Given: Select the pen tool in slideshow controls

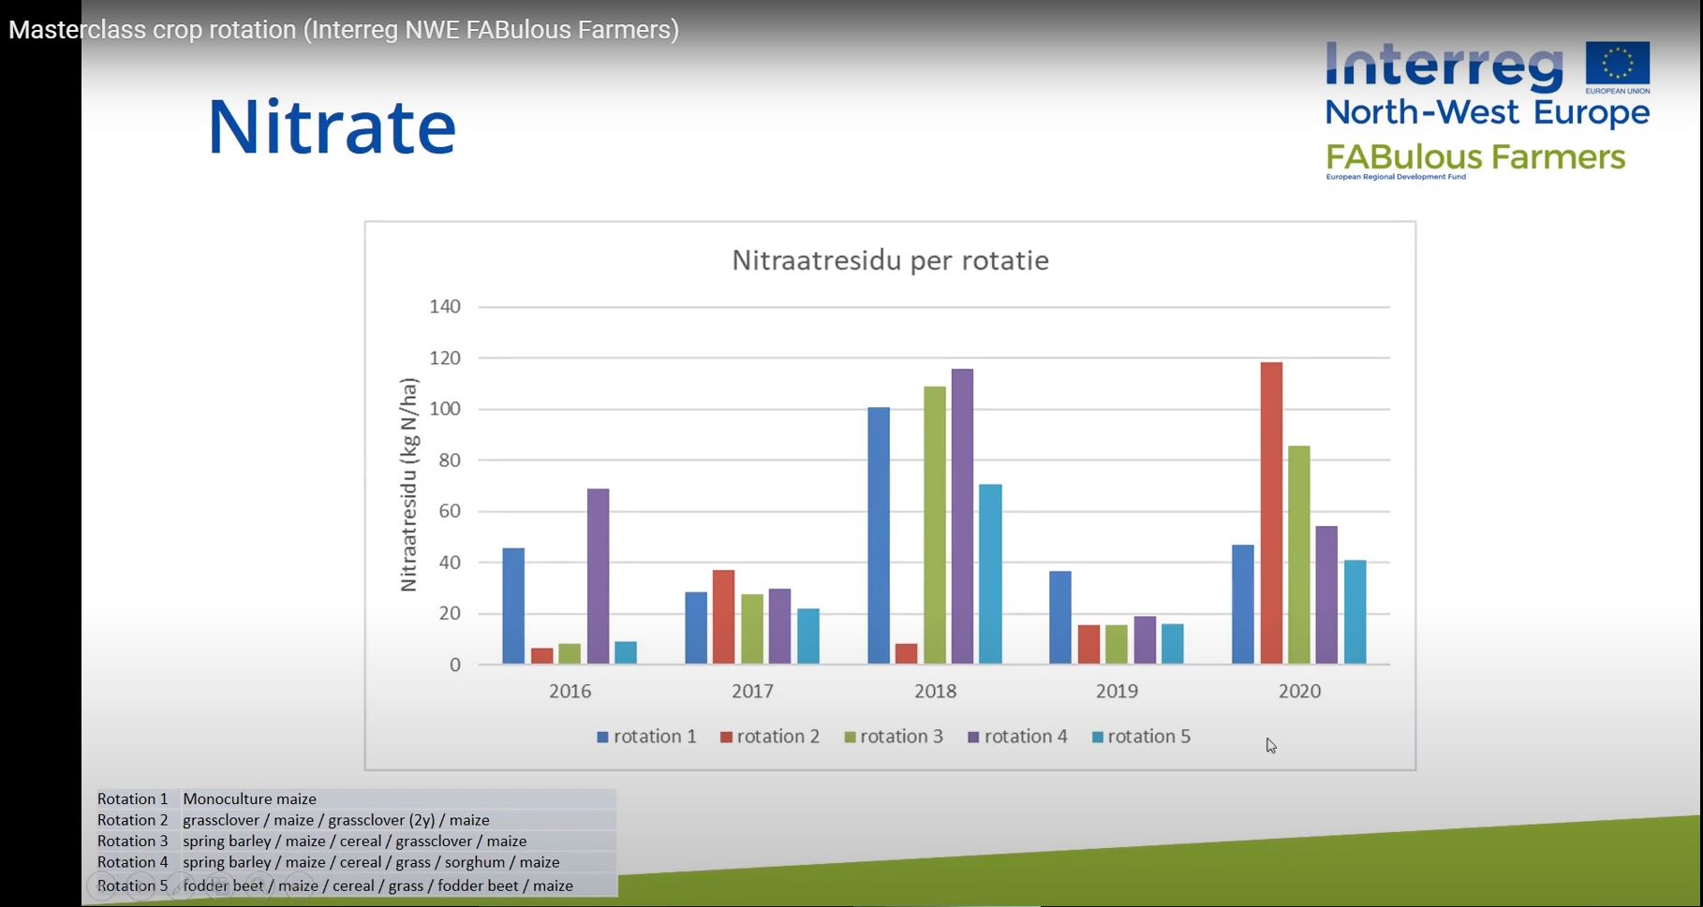Looking at the screenshot, I should (x=180, y=885).
